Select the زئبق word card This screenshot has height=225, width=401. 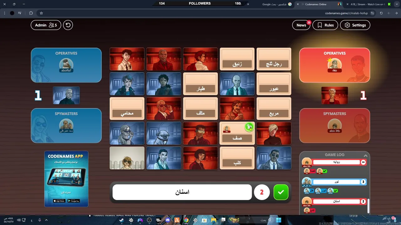pos(237,59)
